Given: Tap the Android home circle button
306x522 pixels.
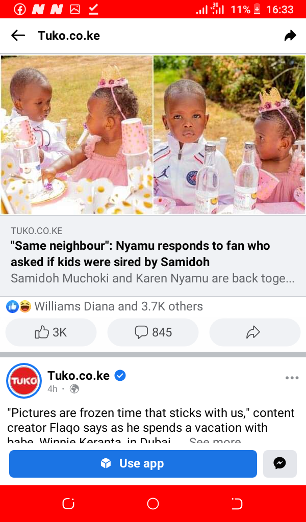Looking at the screenshot, I should coord(153,504).
